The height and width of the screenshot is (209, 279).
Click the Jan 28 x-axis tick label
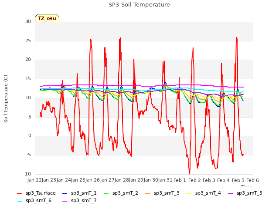(122, 180)
